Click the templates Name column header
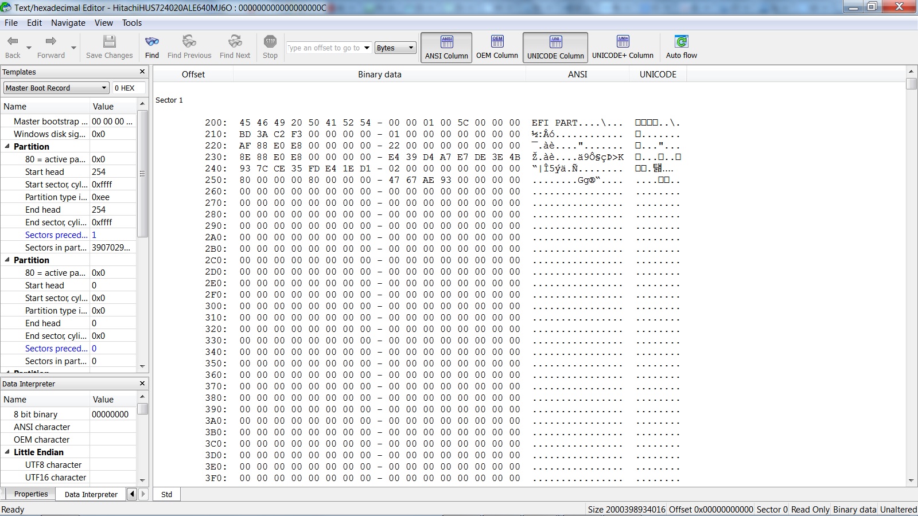This screenshot has width=918, height=516. [x=45, y=106]
